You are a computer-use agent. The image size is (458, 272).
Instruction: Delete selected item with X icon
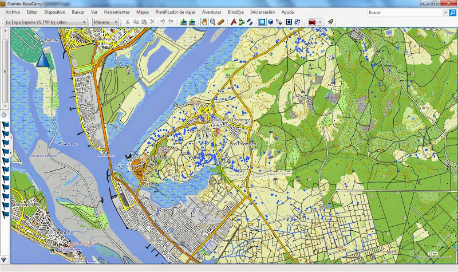pyautogui.click(x=152, y=22)
